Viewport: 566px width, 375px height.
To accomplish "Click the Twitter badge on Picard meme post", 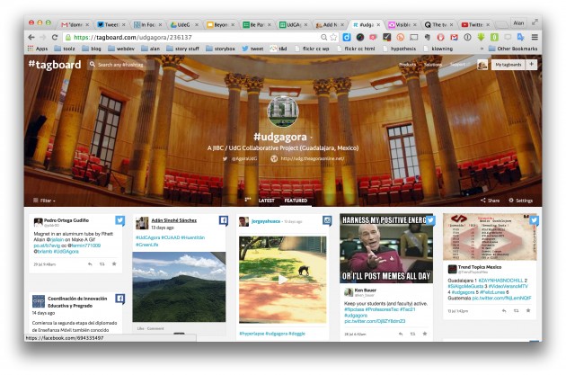I will pos(430,220).
